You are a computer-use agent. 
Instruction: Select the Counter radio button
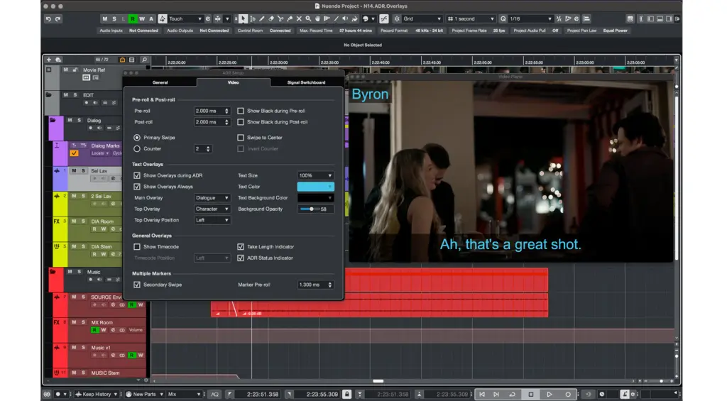point(137,149)
